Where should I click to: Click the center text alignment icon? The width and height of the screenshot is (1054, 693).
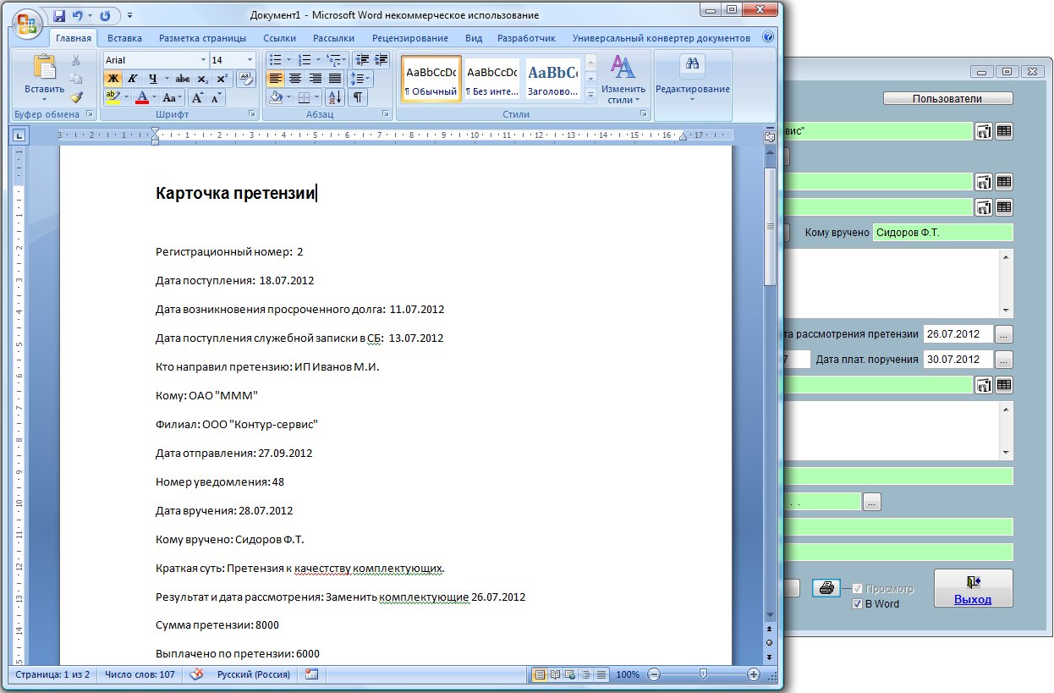coord(295,79)
